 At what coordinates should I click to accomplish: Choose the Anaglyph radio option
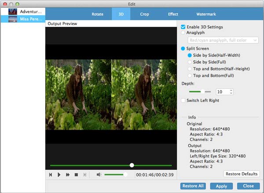(183, 33)
